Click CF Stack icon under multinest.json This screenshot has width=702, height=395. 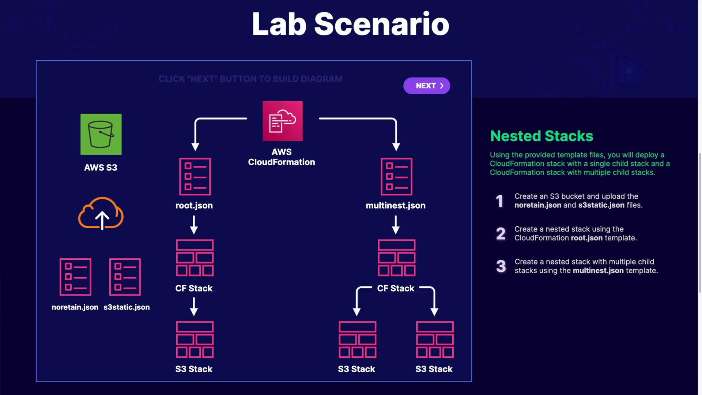396,258
